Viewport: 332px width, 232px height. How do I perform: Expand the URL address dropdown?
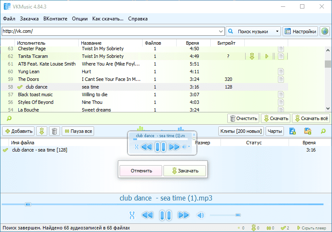point(221,32)
